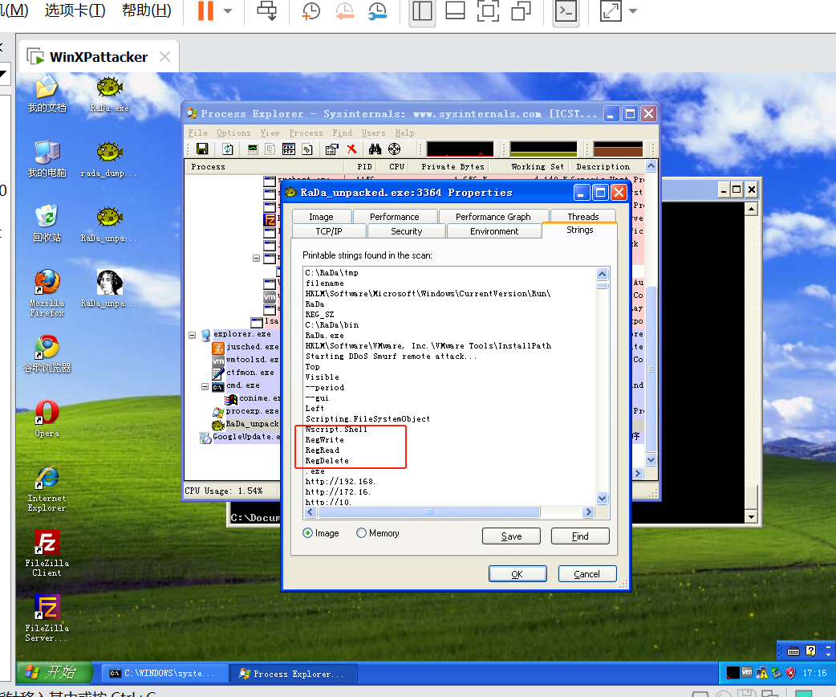The image size is (836, 697).
Task: Click the orange physical memory graph in toolbar
Action: 618,149
